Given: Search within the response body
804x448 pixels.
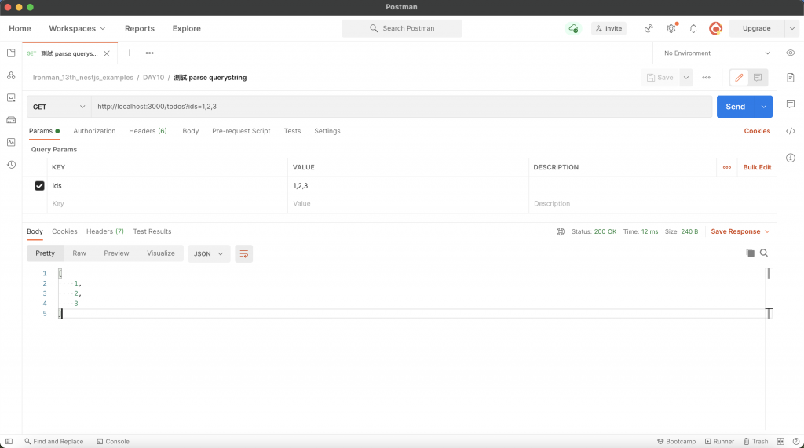Looking at the screenshot, I should 763,253.
